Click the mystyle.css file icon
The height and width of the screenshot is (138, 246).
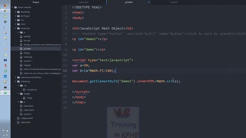click(24, 89)
